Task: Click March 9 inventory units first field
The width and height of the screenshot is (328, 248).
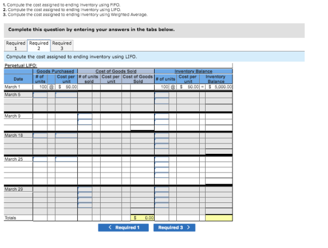Action: pos(162,116)
